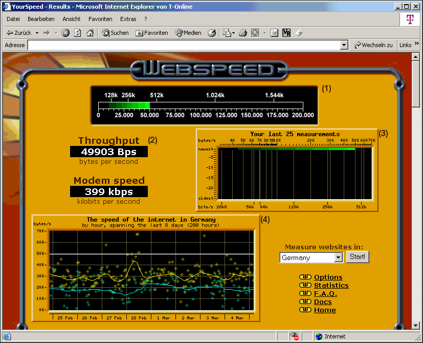423x343 pixels.
Task: Click the document page toolbar icon
Action: [274, 33]
